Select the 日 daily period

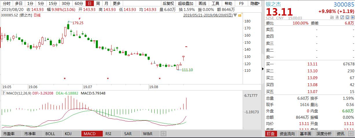point(90,3)
